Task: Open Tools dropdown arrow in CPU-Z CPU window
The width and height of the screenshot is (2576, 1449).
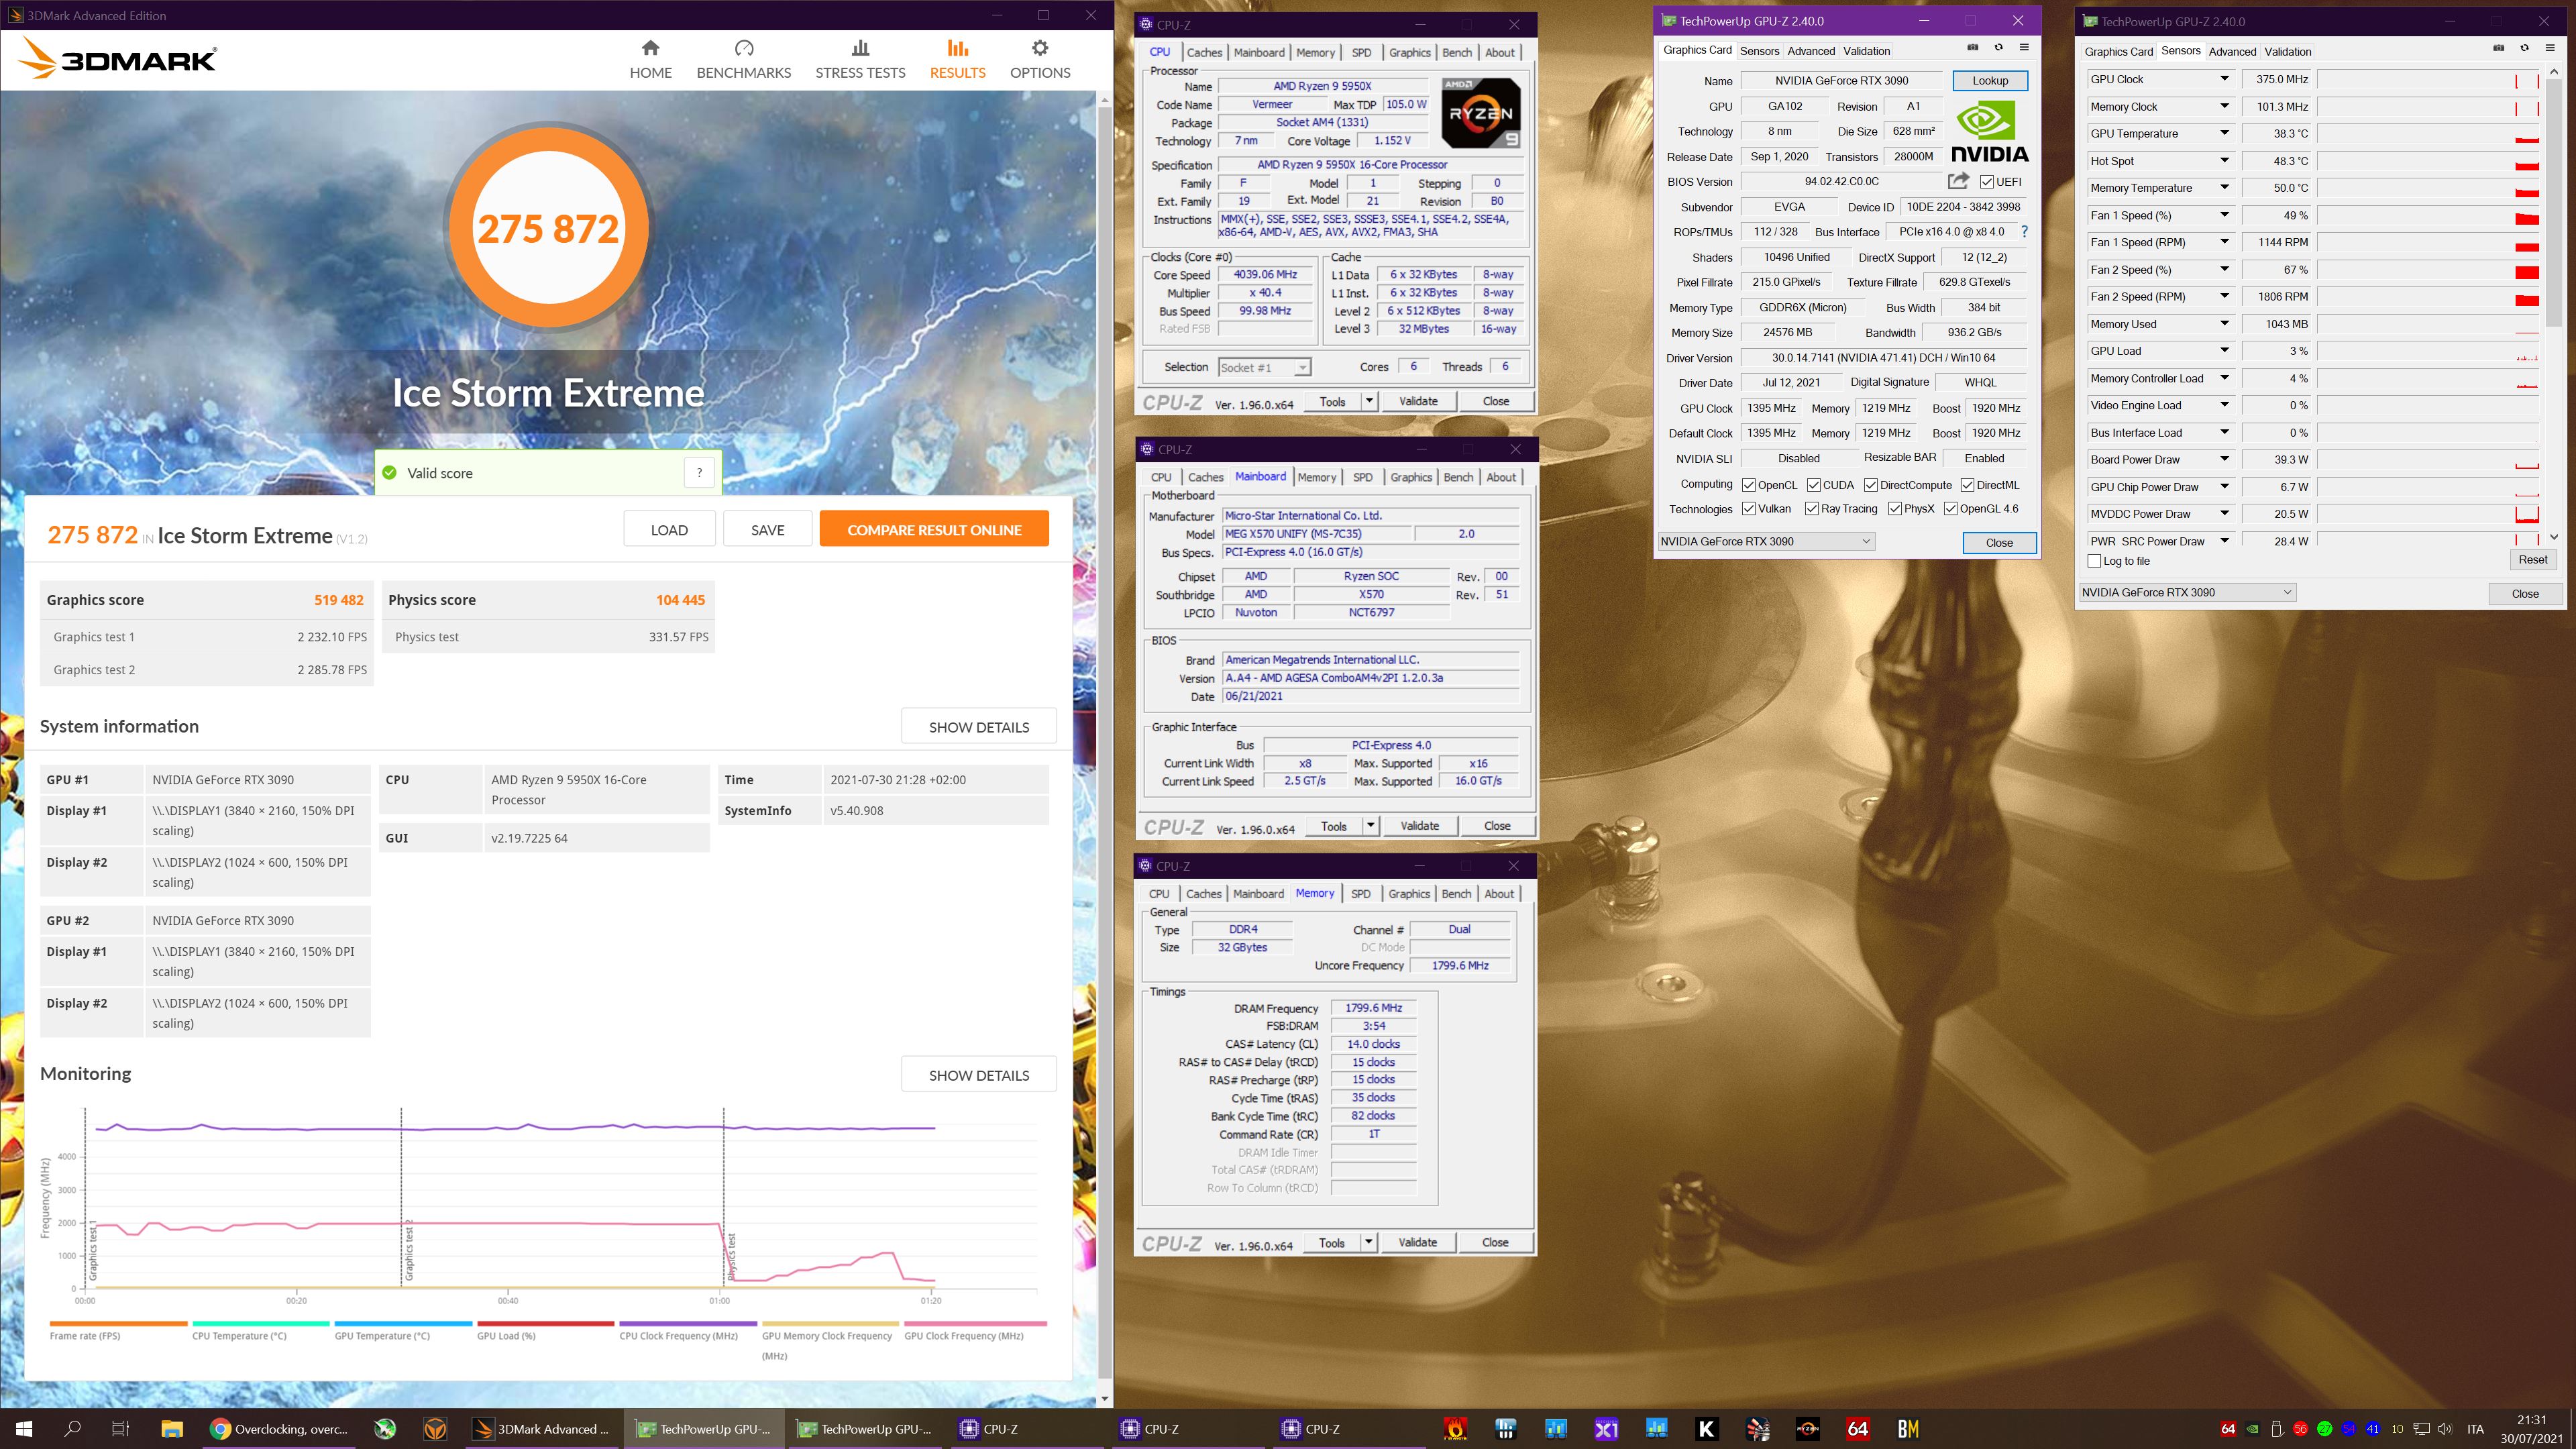Action: pos(1369,401)
